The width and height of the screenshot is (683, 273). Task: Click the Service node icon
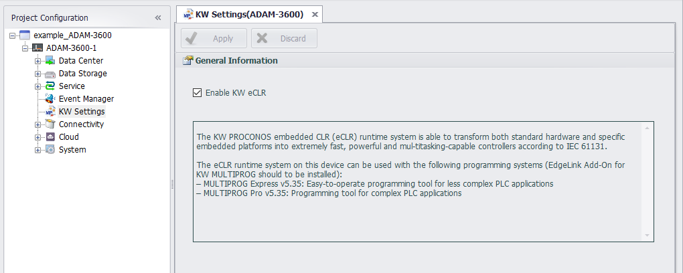50,86
